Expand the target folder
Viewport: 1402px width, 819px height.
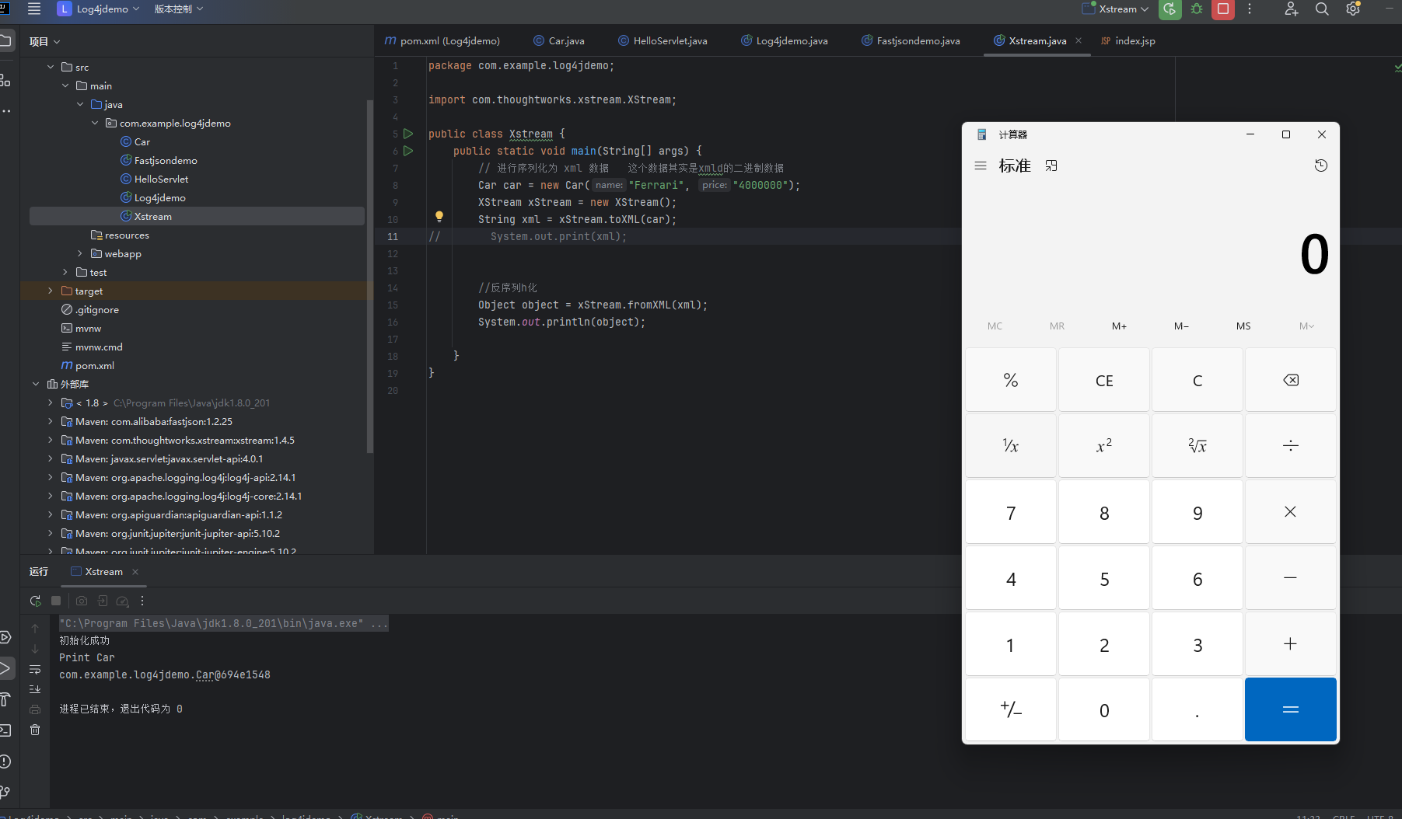tap(51, 291)
